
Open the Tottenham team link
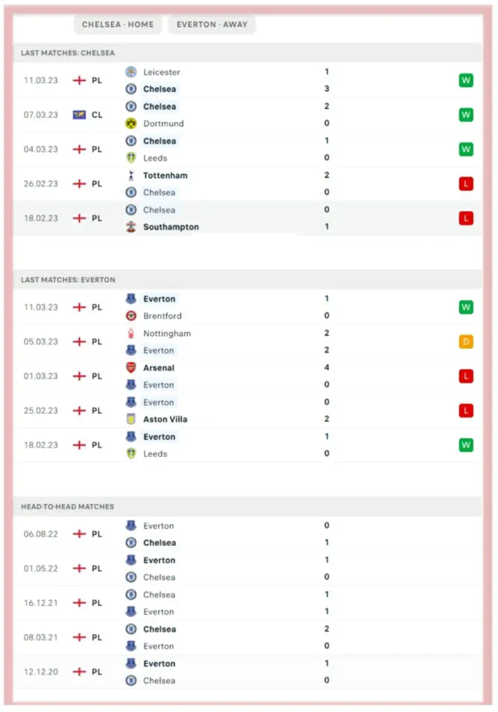(x=165, y=175)
